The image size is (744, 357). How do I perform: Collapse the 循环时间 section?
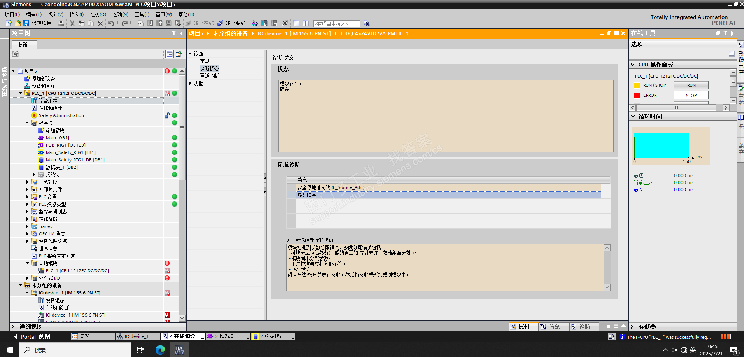point(633,116)
